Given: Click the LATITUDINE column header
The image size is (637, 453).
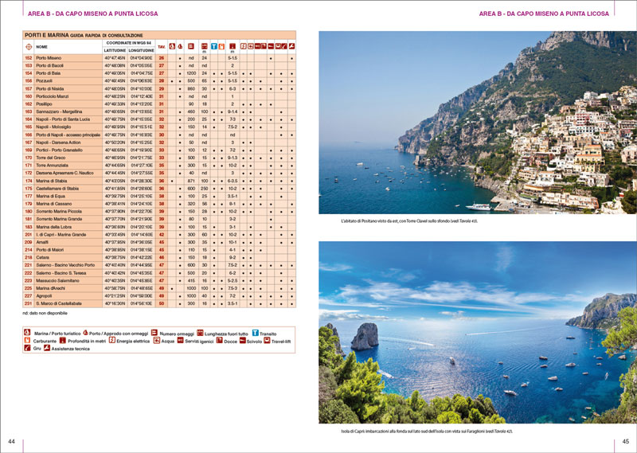Looking at the screenshot, I should 115,50.
